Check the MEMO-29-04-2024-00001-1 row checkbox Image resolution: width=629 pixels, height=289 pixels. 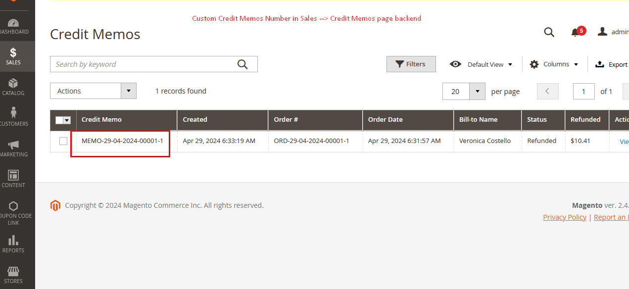click(63, 141)
